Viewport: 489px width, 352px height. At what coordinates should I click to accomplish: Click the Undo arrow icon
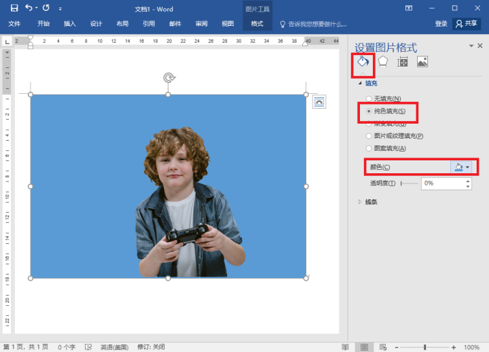click(x=29, y=8)
